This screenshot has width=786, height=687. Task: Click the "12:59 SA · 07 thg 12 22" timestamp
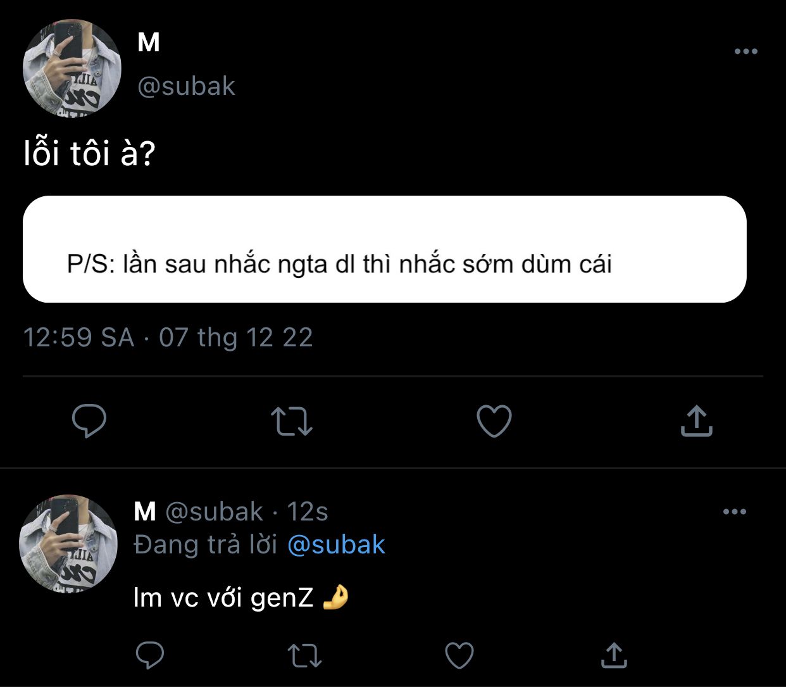pyautogui.click(x=168, y=337)
